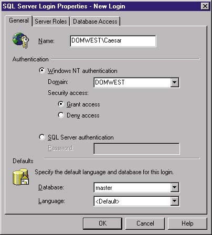Switch to the Server Roles tab

51,22
